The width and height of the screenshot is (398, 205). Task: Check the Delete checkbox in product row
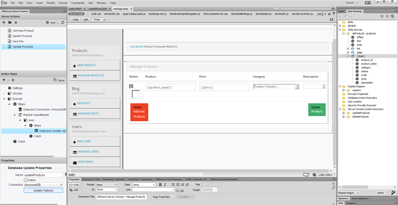point(136,94)
